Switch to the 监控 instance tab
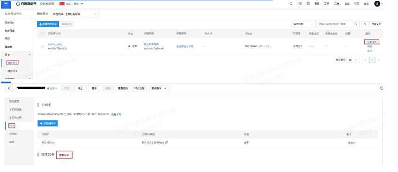The image size is (398, 172). pos(12,142)
